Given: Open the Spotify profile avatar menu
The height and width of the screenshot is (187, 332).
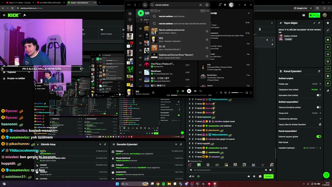Looking at the screenshot, I should [231, 5].
